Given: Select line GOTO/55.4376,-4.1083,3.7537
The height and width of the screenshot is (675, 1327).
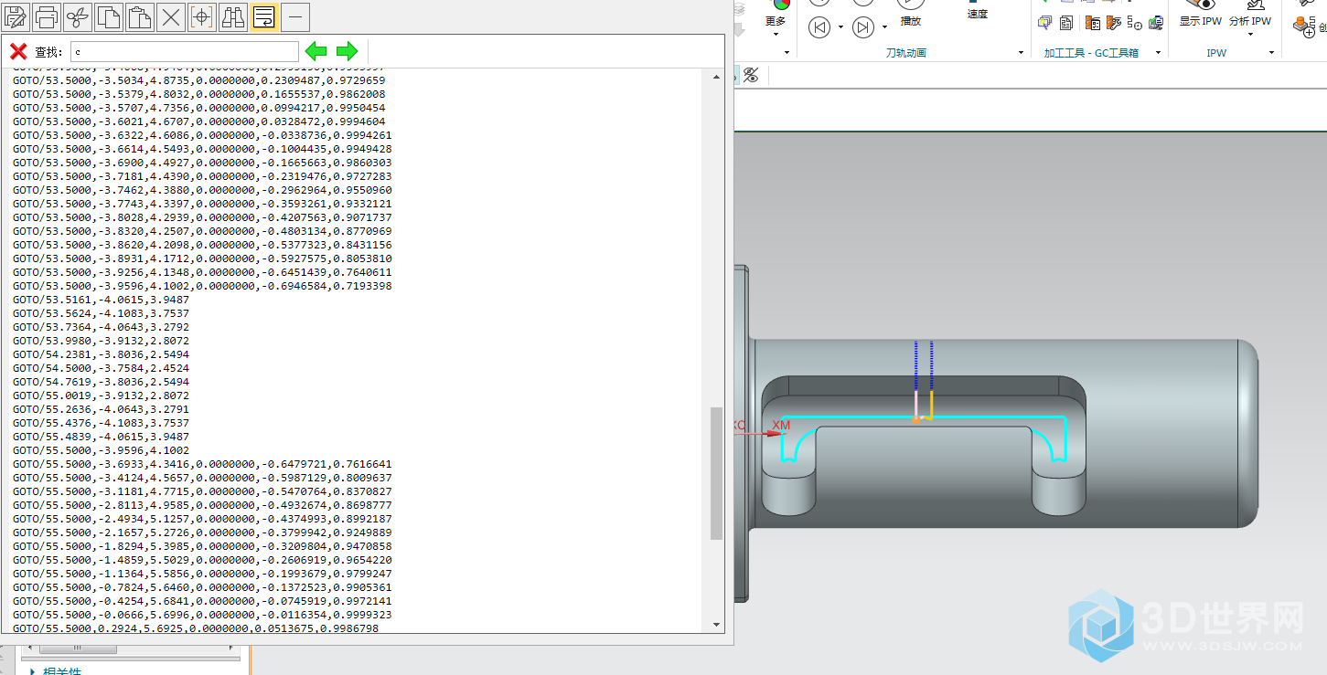Looking at the screenshot, I should point(102,423).
